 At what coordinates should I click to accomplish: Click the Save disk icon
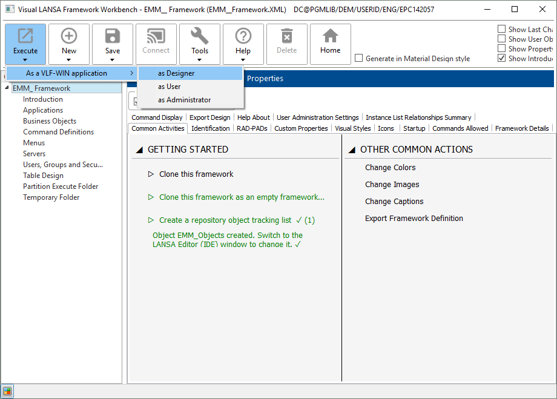(113, 36)
